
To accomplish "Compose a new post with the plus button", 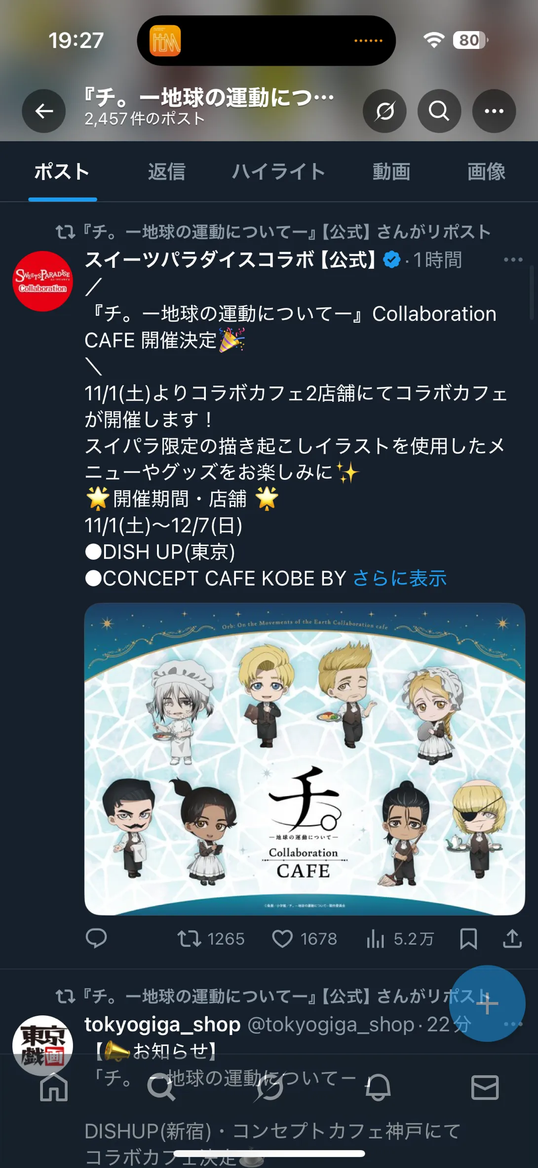I will coord(487,1003).
